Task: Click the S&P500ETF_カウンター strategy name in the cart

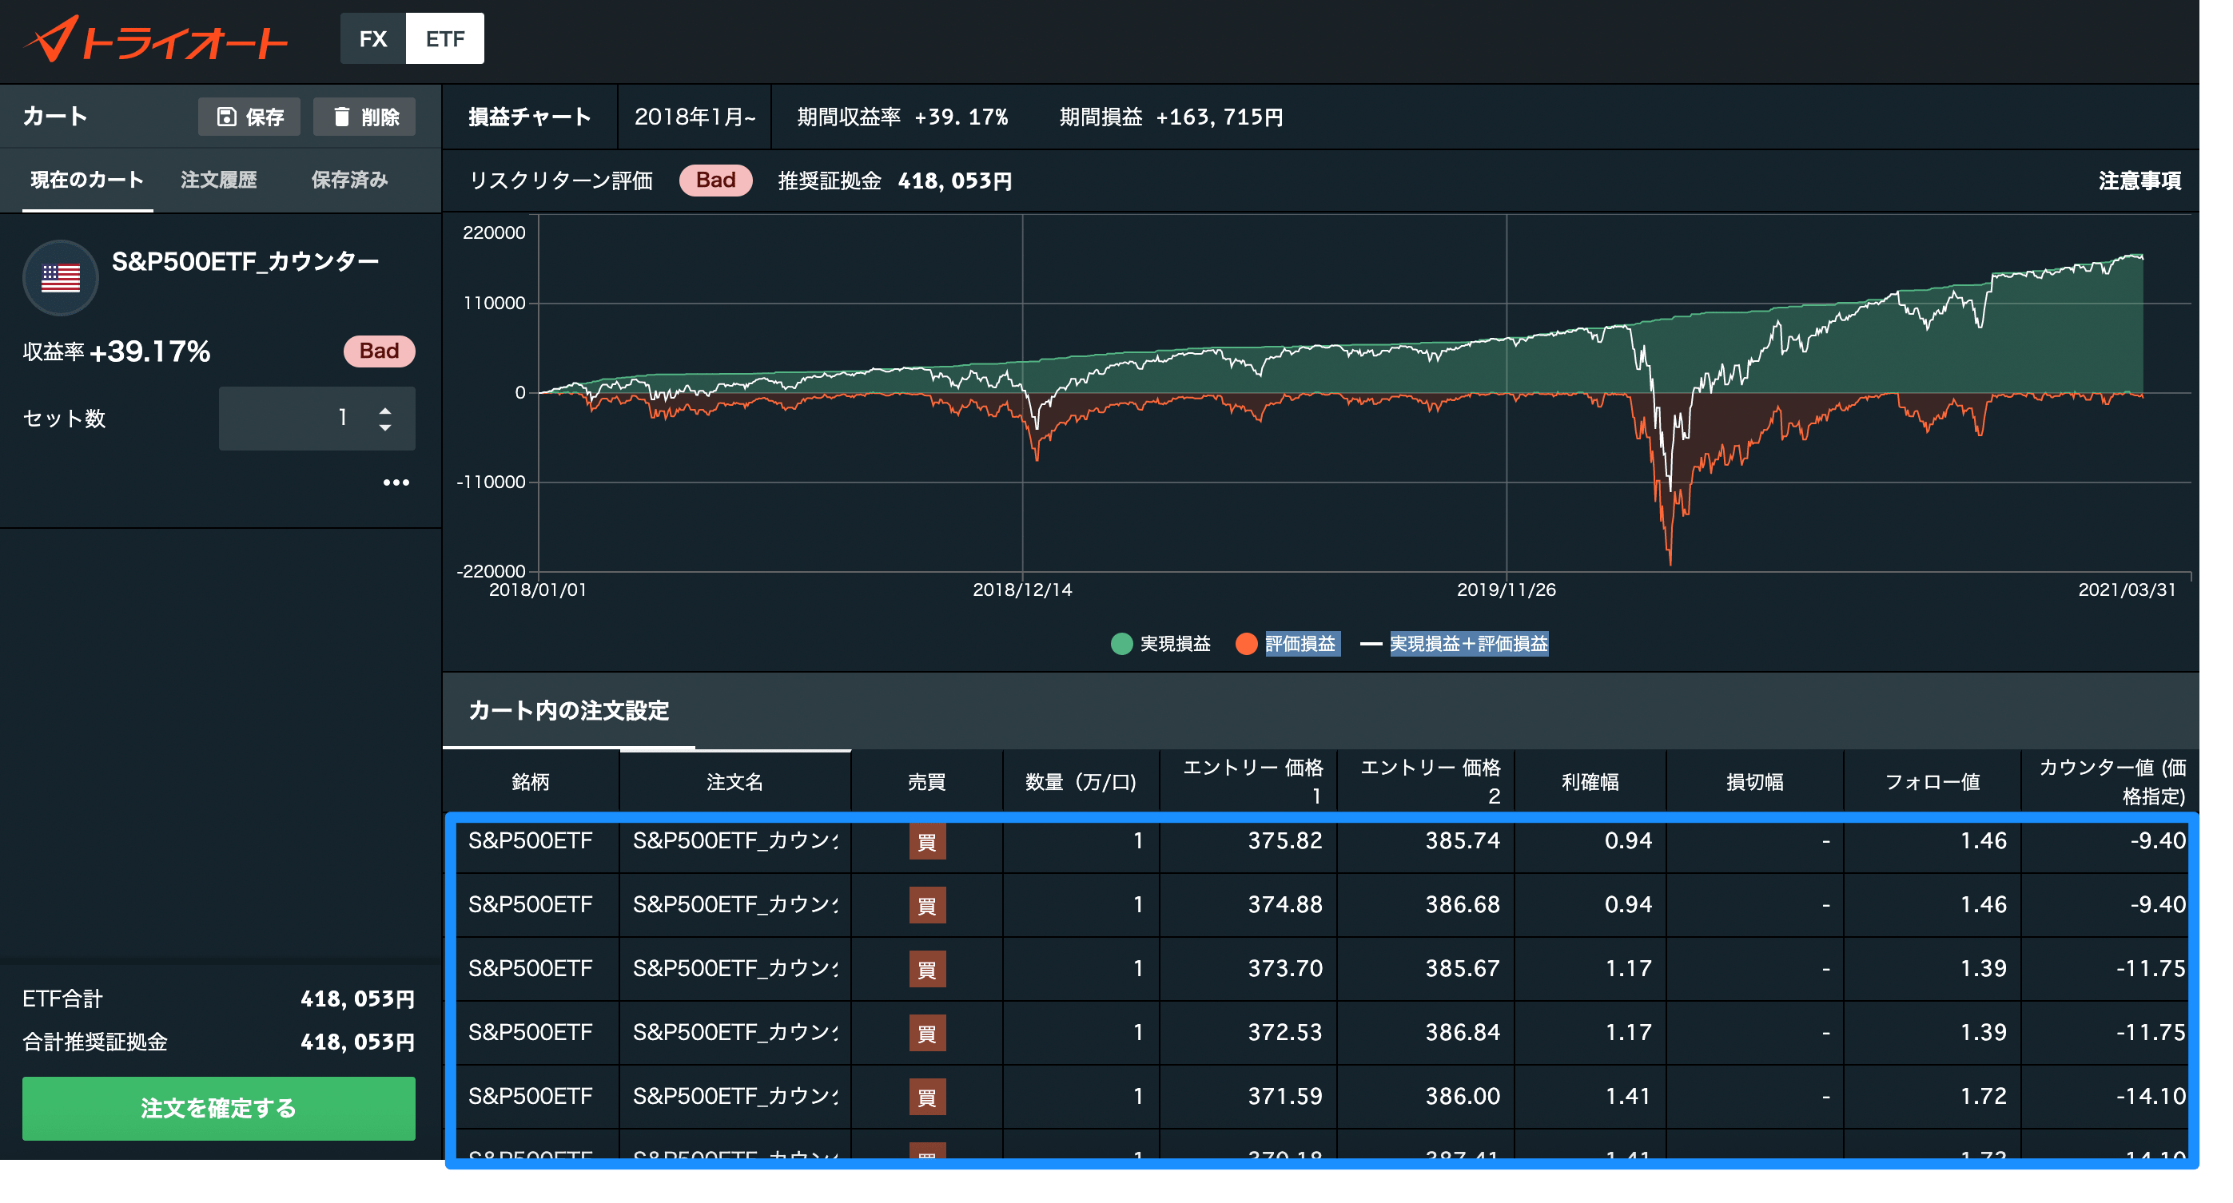Action: (x=245, y=262)
